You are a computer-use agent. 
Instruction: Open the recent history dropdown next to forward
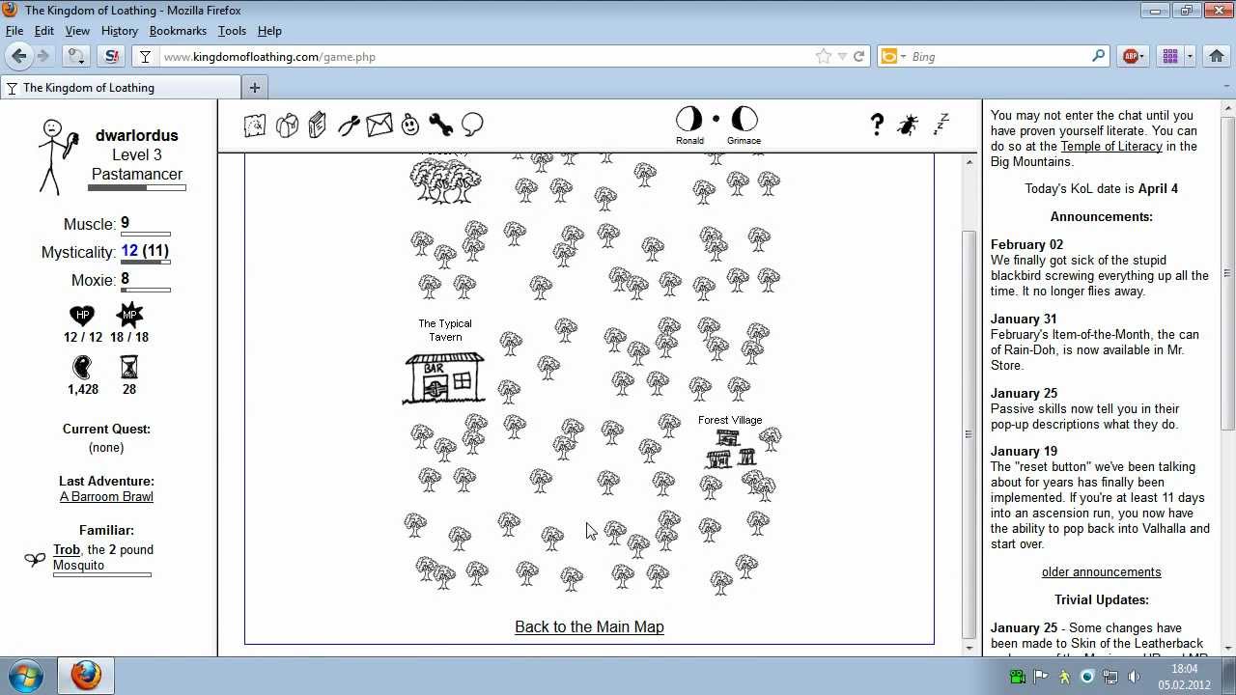[76, 56]
